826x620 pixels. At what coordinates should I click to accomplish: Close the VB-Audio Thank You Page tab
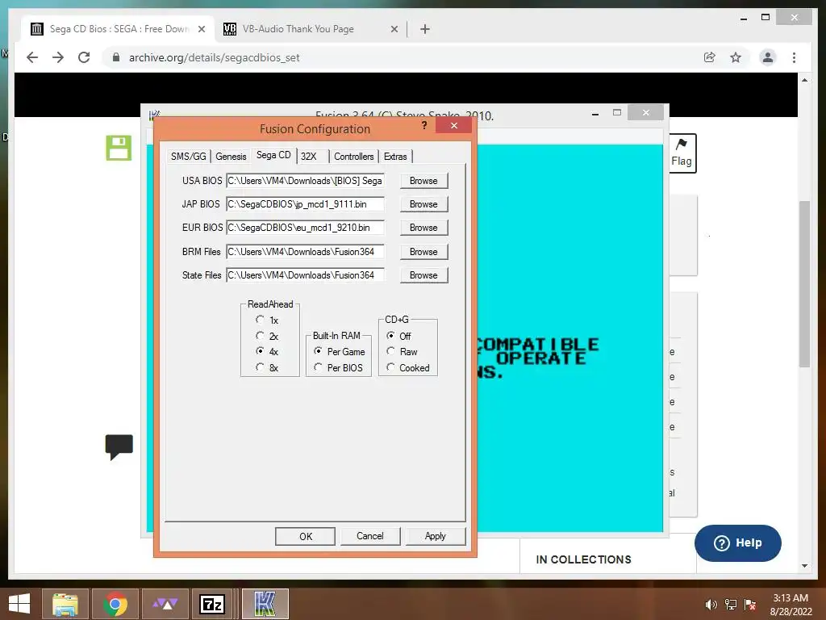point(394,29)
